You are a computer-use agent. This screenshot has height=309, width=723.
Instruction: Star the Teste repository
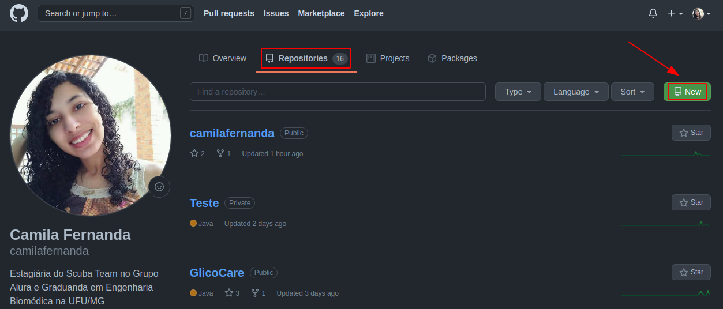pyautogui.click(x=691, y=202)
